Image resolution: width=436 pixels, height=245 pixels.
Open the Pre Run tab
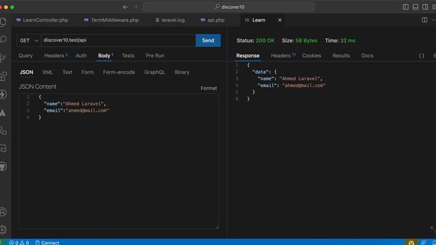click(x=155, y=56)
